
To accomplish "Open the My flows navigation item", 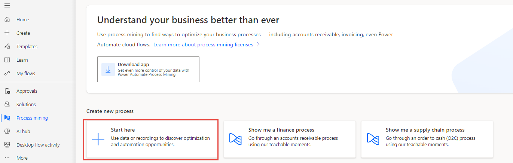I will click(x=26, y=73).
